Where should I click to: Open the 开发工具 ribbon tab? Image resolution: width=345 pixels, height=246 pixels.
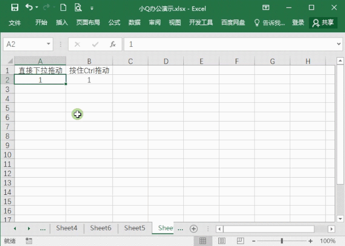tap(201, 23)
